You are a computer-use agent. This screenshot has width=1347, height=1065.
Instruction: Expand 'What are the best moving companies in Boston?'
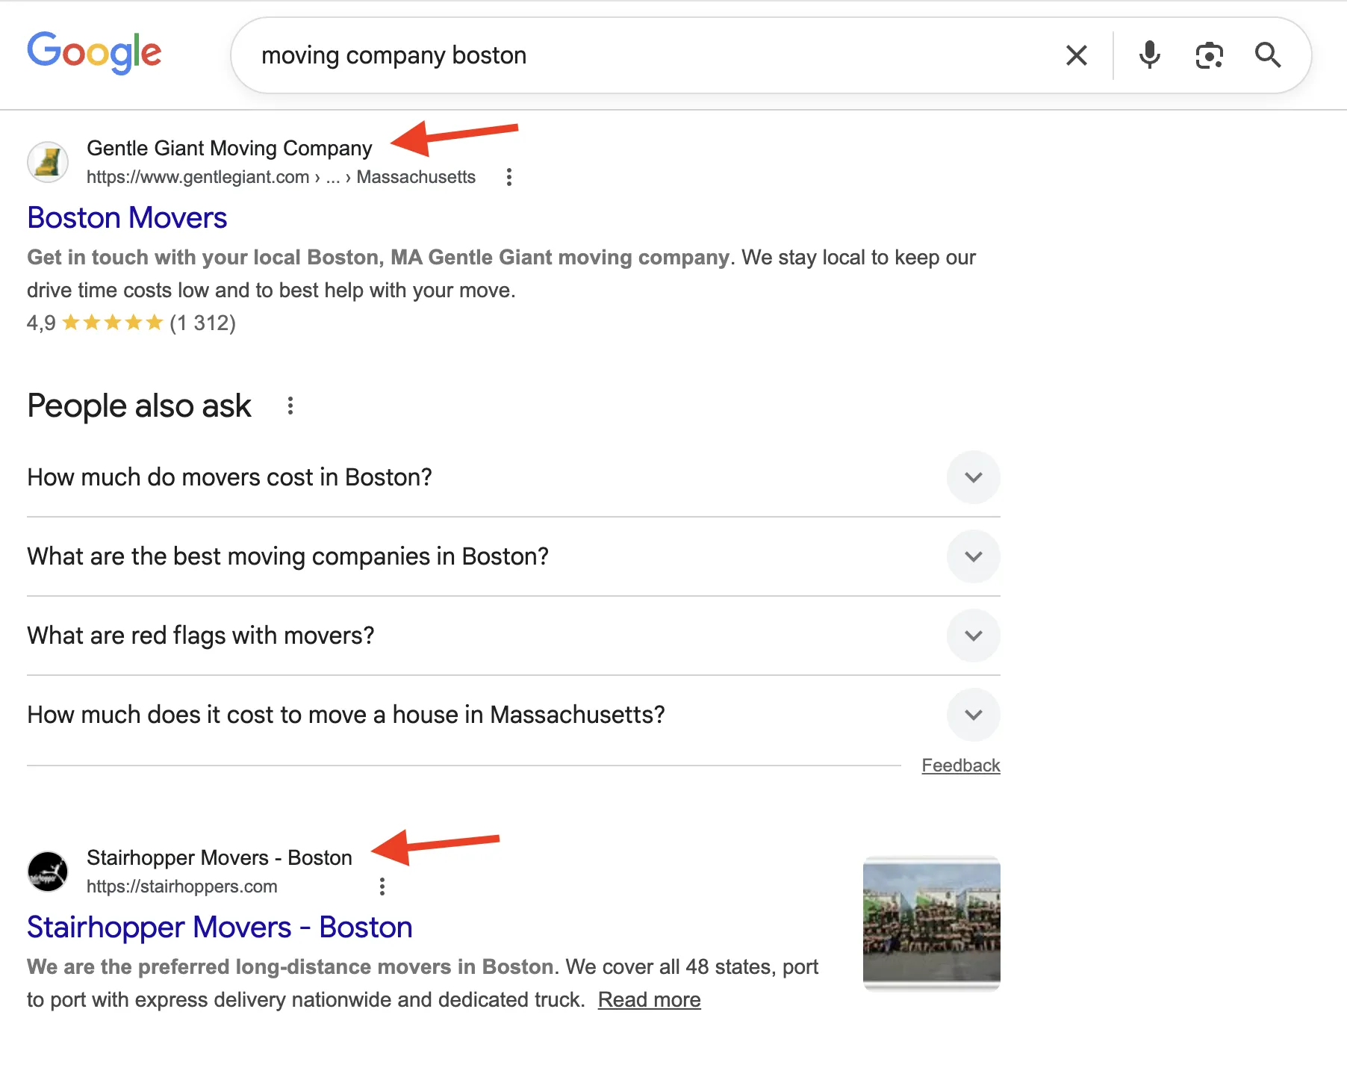tap(973, 556)
